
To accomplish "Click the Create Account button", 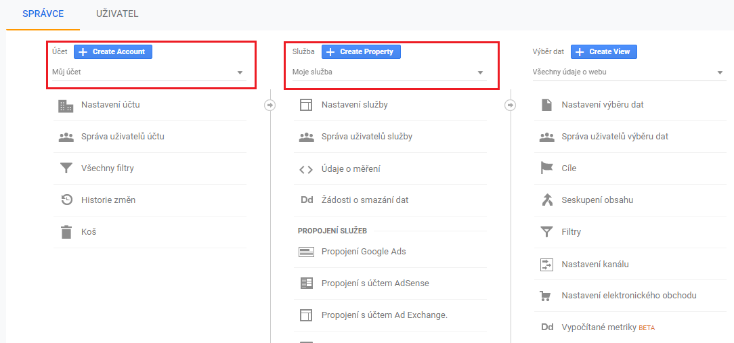I will click(113, 51).
